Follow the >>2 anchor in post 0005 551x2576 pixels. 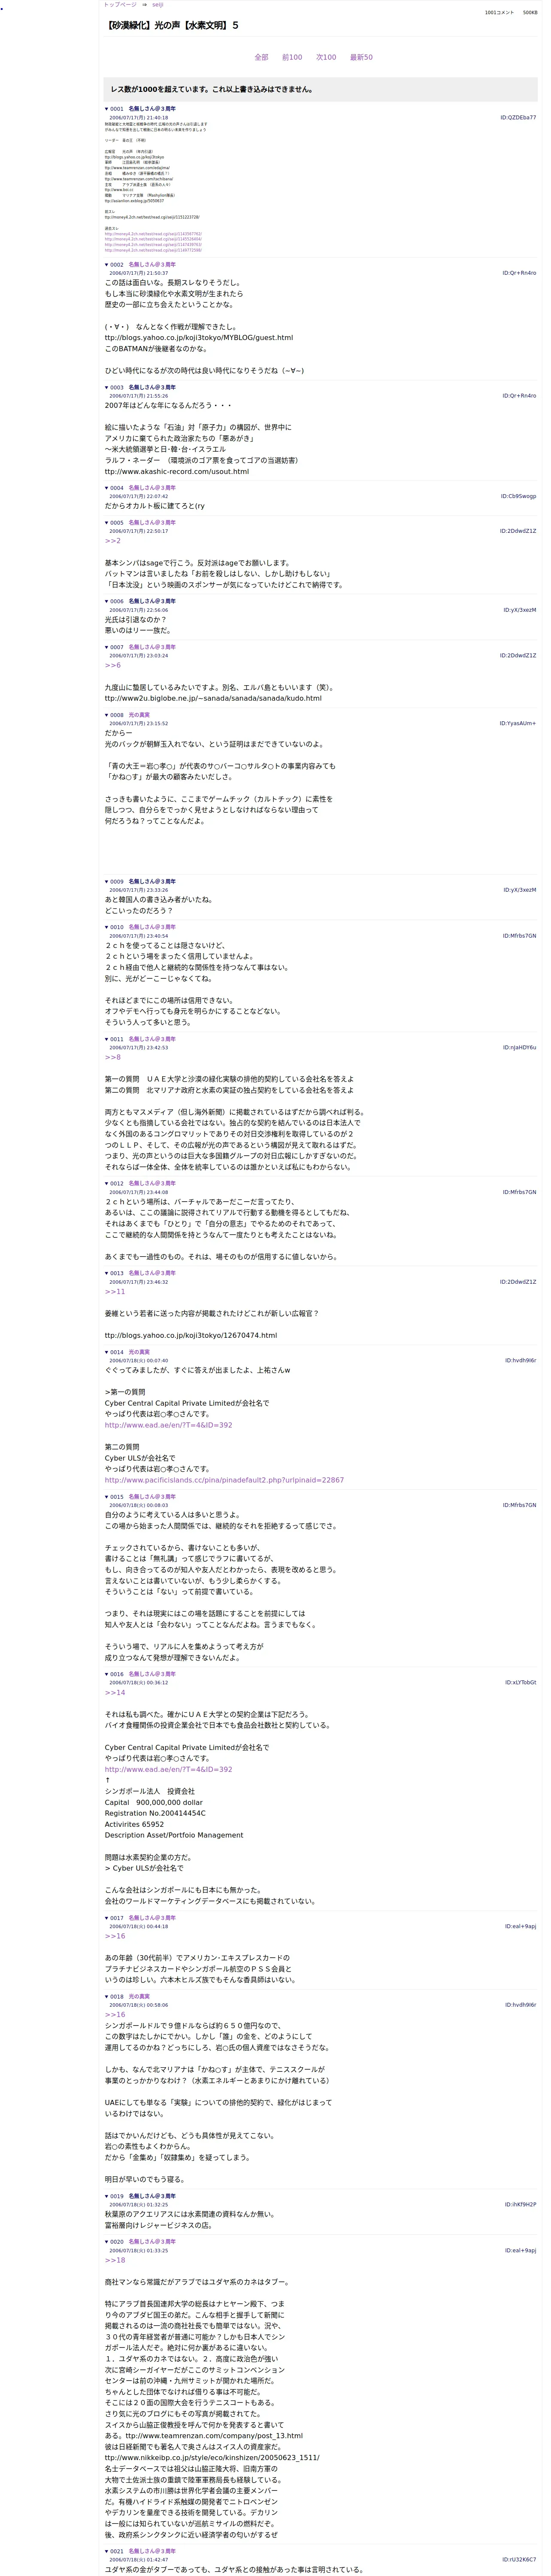(x=112, y=541)
